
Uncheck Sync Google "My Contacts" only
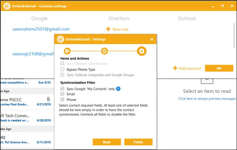[62, 89]
